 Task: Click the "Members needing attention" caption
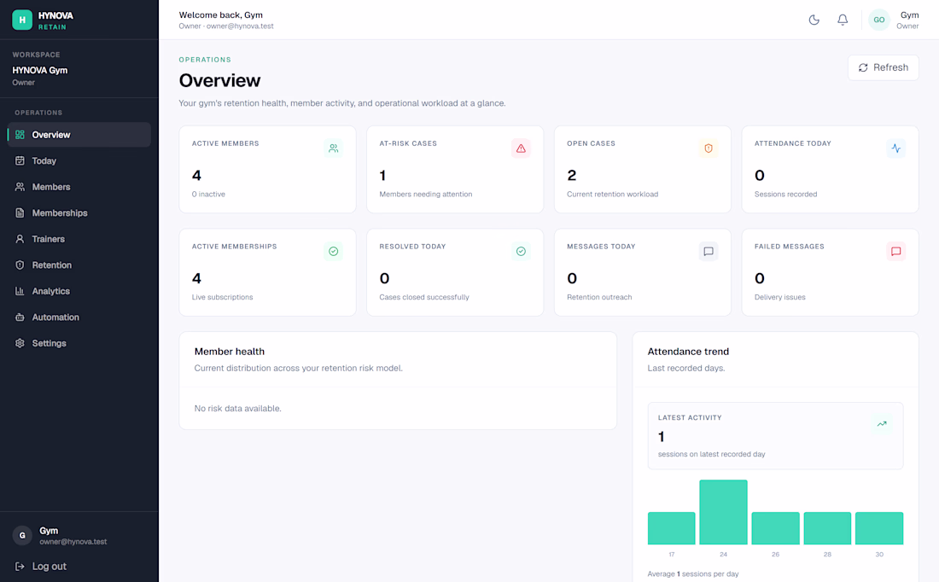coord(426,194)
